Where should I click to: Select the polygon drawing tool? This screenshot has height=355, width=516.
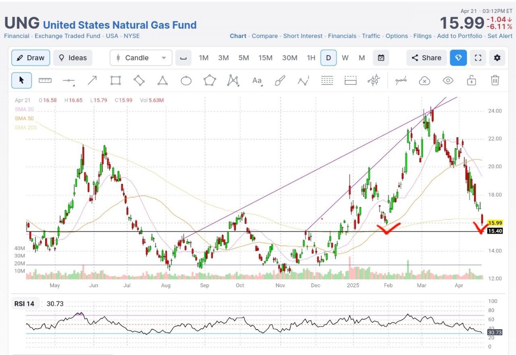209,80
